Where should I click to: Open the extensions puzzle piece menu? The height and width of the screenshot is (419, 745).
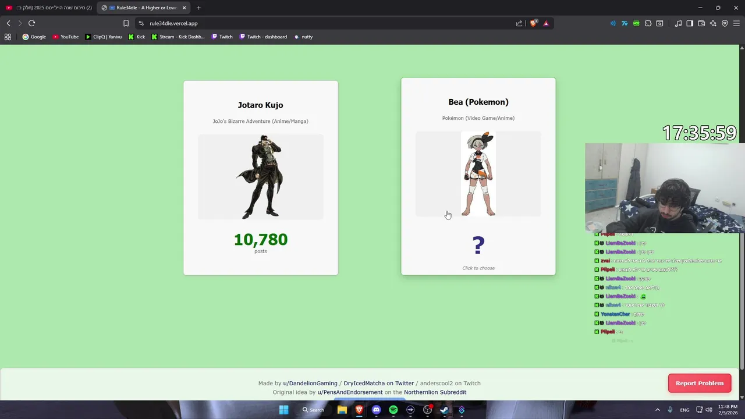pyautogui.click(x=648, y=23)
